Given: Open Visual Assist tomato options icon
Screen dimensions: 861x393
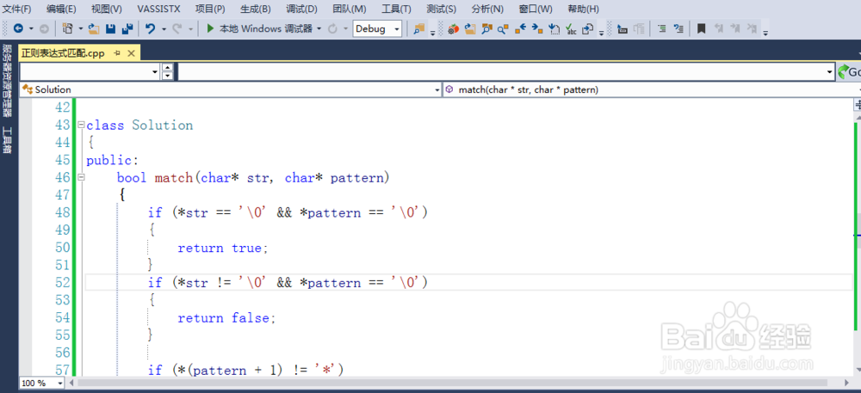Looking at the screenshot, I should (x=453, y=29).
